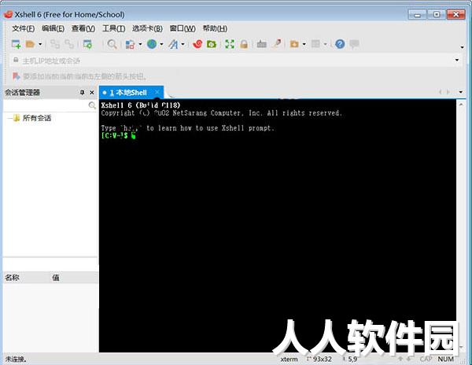
Task: Click the grayed layout grid icon
Action: coord(315,44)
